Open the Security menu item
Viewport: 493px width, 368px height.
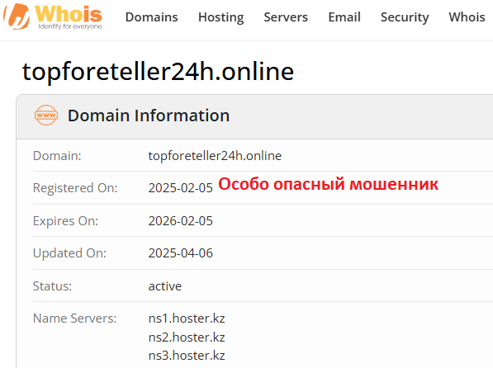click(x=405, y=17)
